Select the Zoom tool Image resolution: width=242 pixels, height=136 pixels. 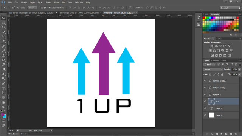tap(3, 107)
